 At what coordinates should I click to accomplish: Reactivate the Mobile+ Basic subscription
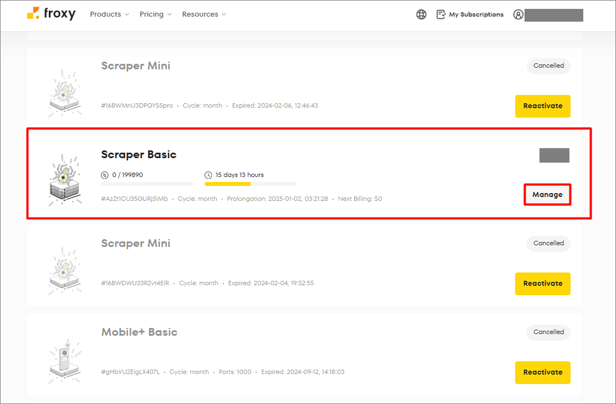[543, 372]
